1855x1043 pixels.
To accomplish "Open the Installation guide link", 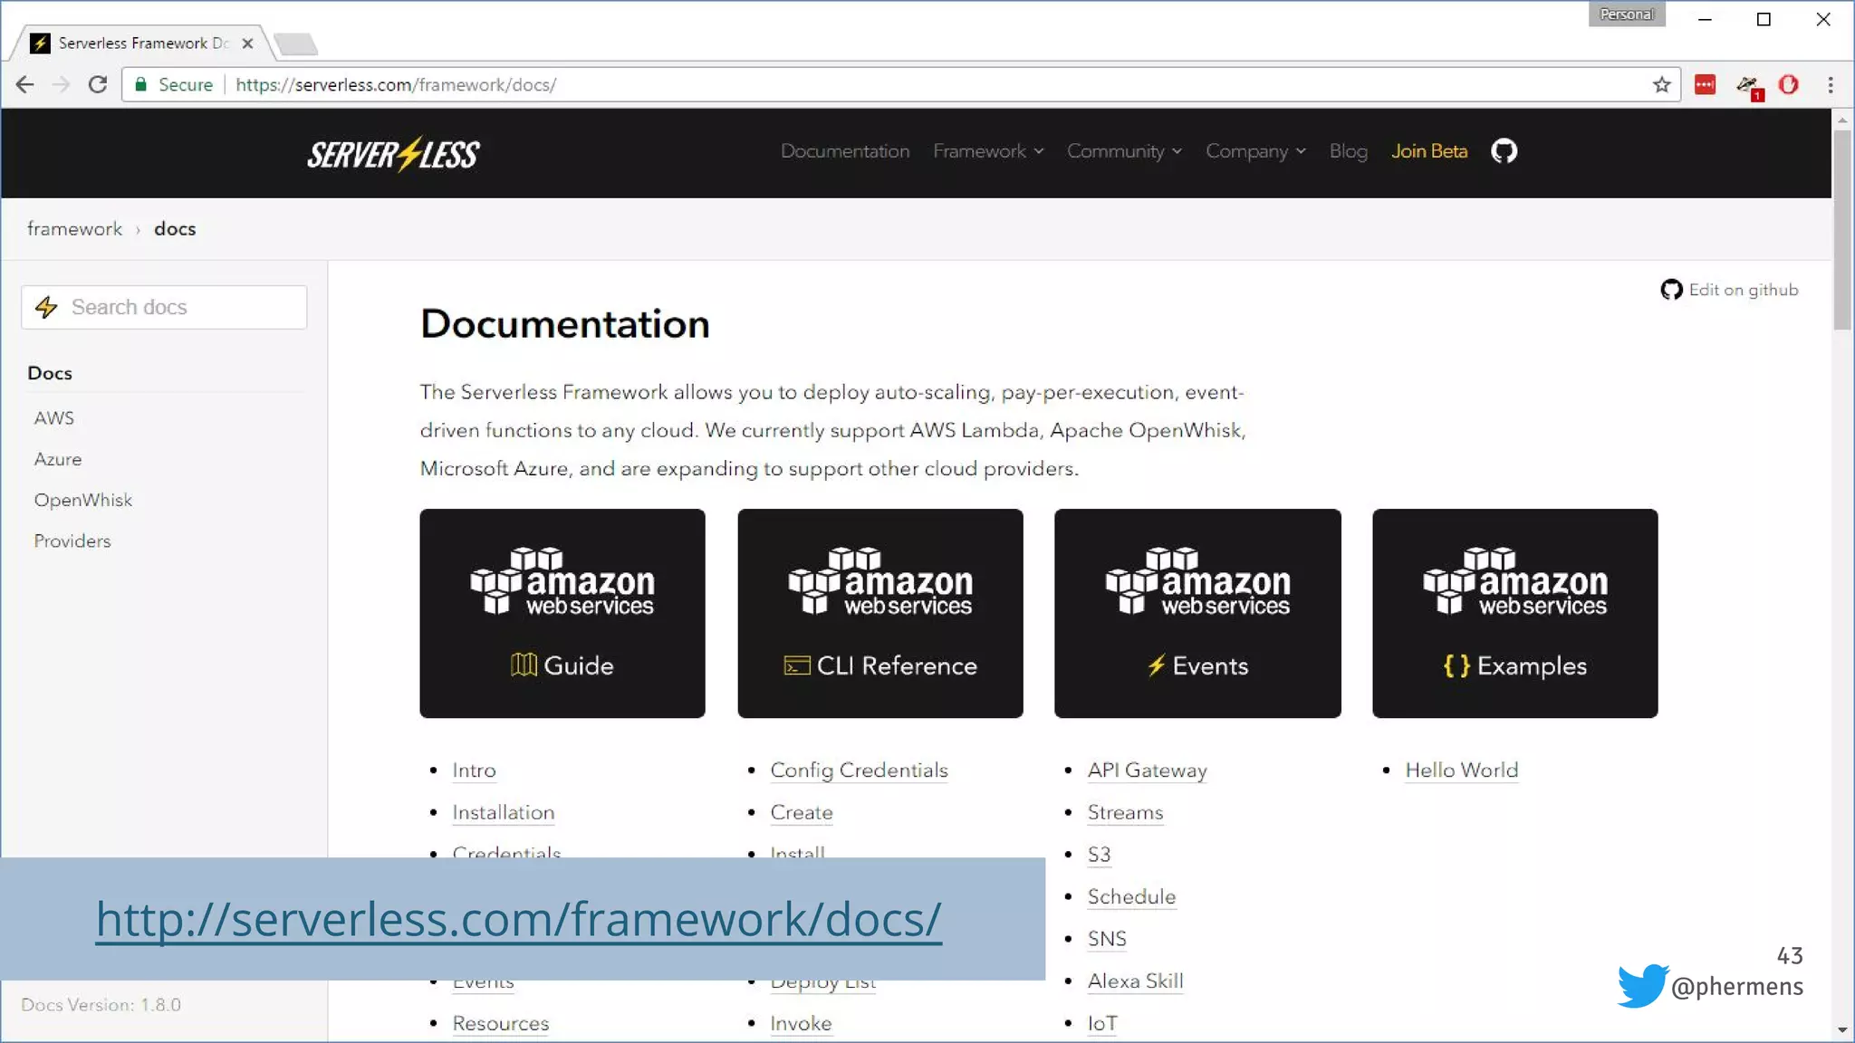I will (x=504, y=813).
